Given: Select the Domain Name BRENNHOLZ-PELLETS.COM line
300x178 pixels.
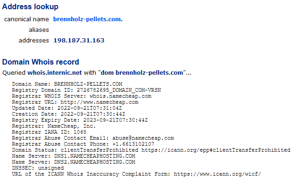Looking at the screenshot, I should (x=67, y=84).
